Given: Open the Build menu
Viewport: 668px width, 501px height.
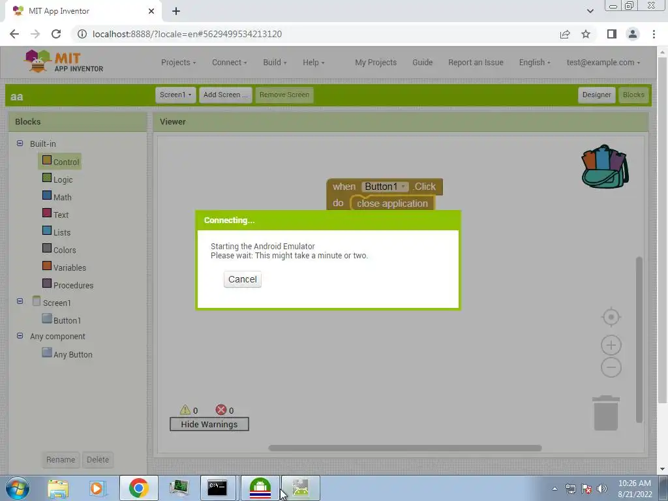Looking at the screenshot, I should (275, 62).
